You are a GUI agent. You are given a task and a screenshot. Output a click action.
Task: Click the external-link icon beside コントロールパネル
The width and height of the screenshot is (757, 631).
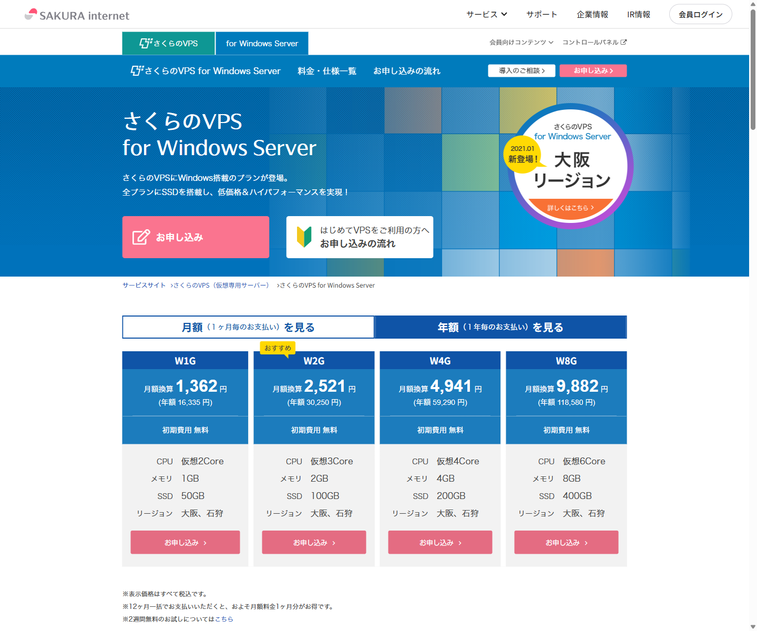[x=623, y=42]
